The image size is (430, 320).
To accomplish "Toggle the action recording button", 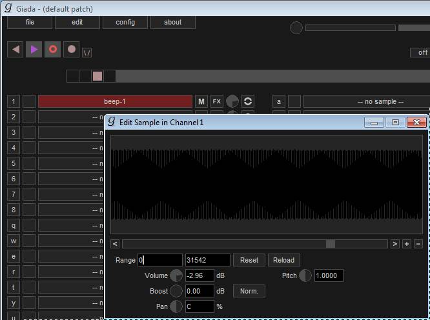I will [53, 49].
